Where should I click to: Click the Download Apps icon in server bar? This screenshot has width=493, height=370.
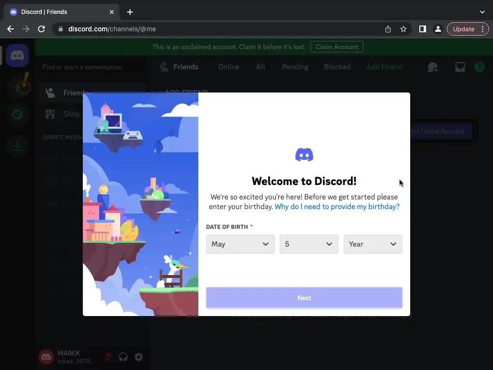point(18,145)
